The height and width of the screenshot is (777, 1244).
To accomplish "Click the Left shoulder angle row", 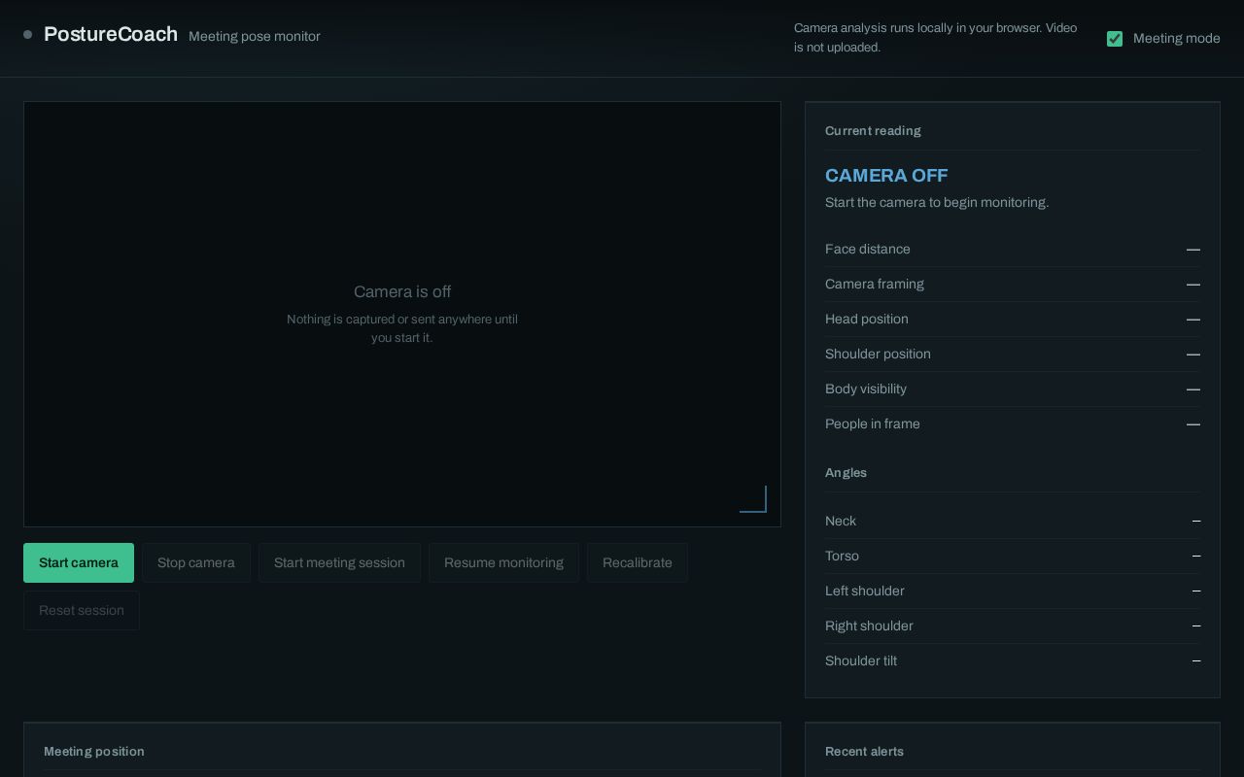I will (x=1013, y=591).
